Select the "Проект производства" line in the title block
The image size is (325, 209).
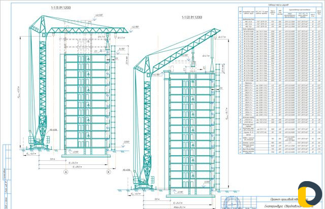(x=289, y=199)
